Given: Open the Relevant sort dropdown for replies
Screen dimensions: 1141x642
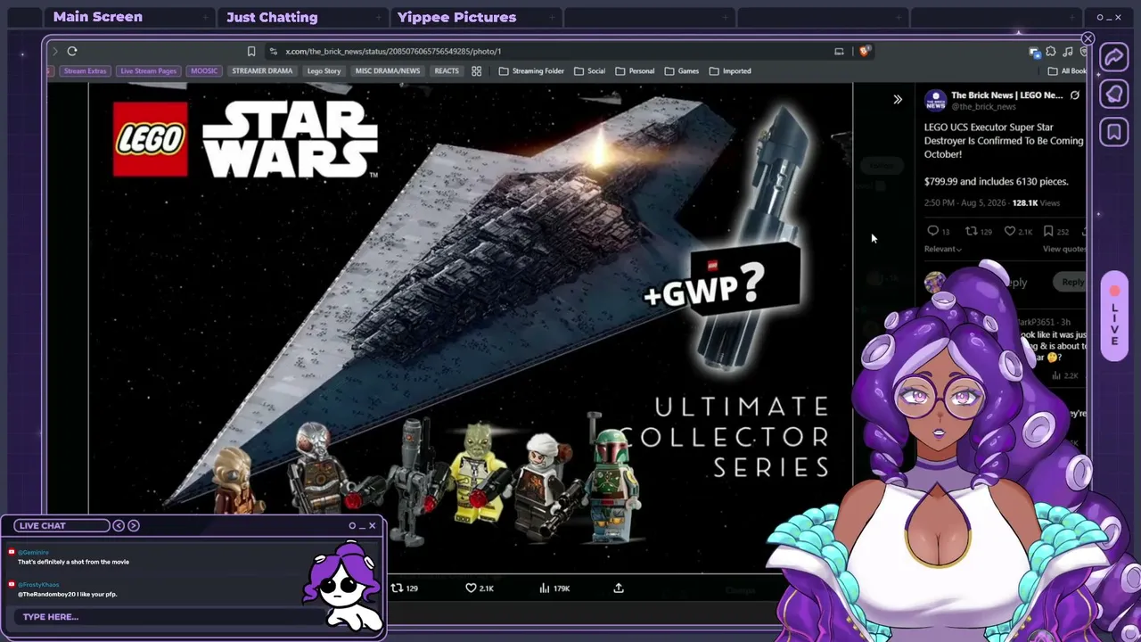Looking at the screenshot, I should 942,249.
